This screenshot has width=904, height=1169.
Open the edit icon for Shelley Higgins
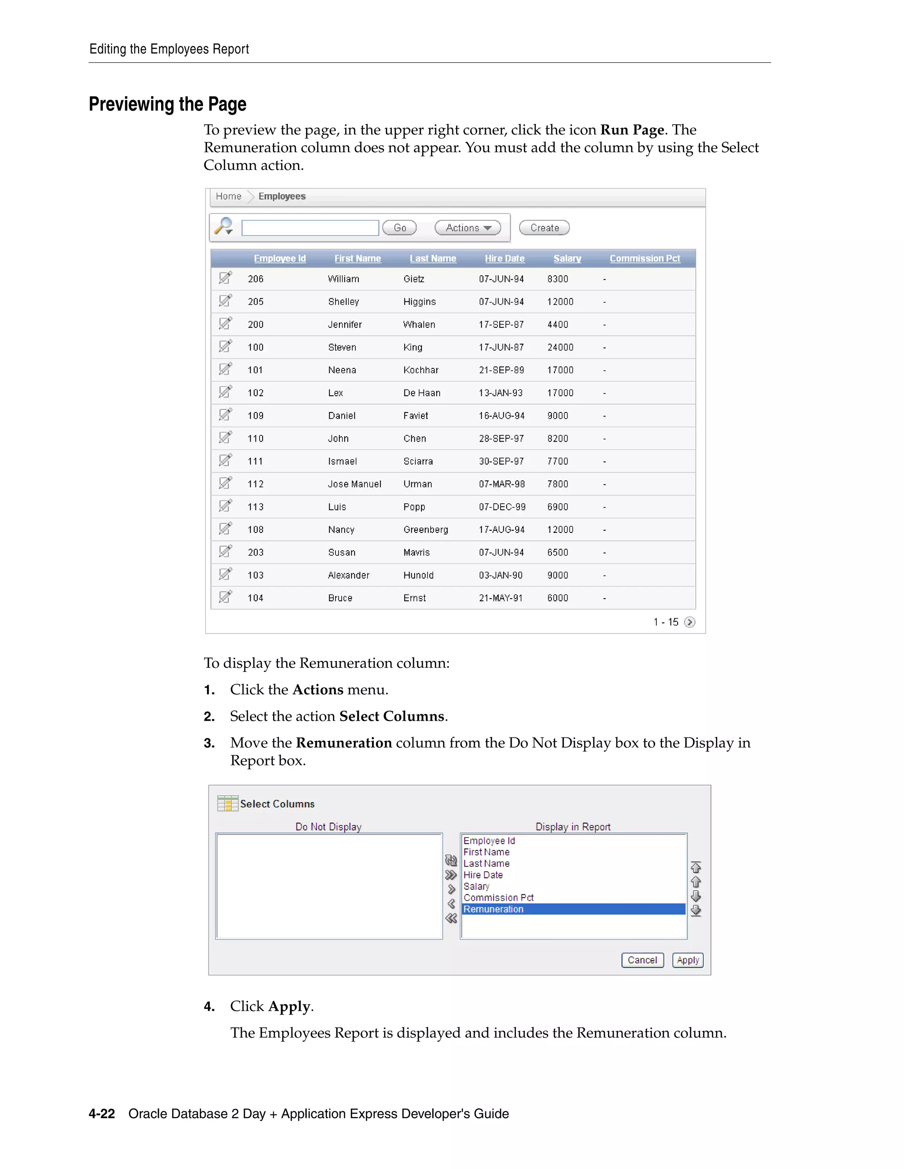pyautogui.click(x=226, y=301)
